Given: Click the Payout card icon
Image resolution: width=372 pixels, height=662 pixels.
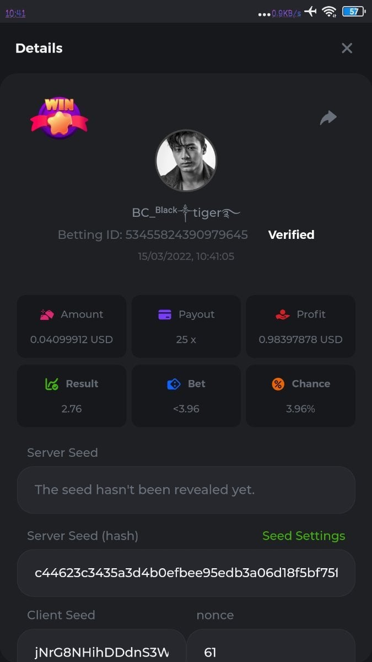Looking at the screenshot, I should (x=164, y=314).
